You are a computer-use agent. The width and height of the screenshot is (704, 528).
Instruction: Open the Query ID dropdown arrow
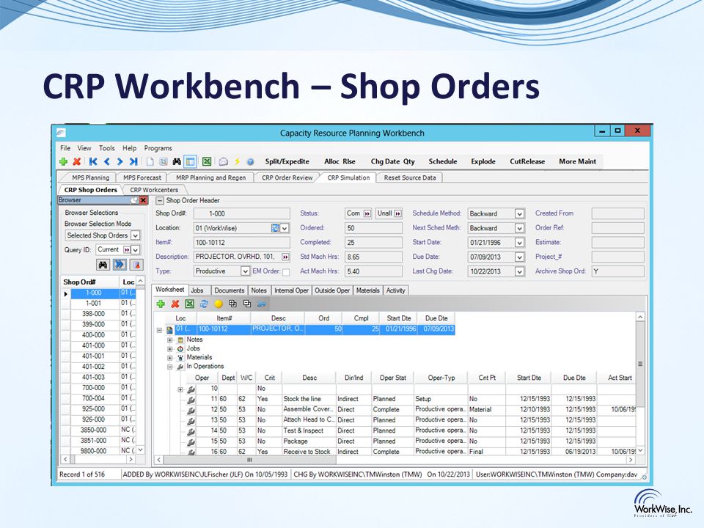click(135, 249)
